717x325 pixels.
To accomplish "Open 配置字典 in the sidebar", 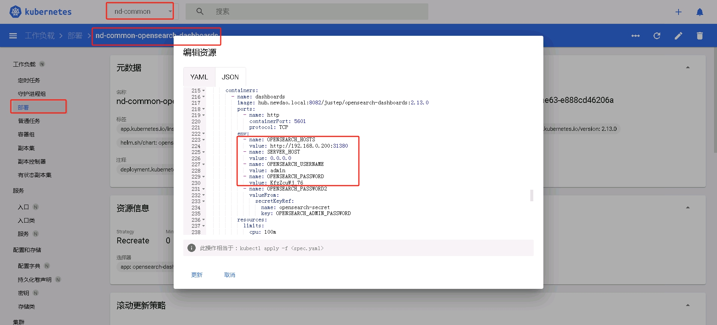I will click(29, 266).
